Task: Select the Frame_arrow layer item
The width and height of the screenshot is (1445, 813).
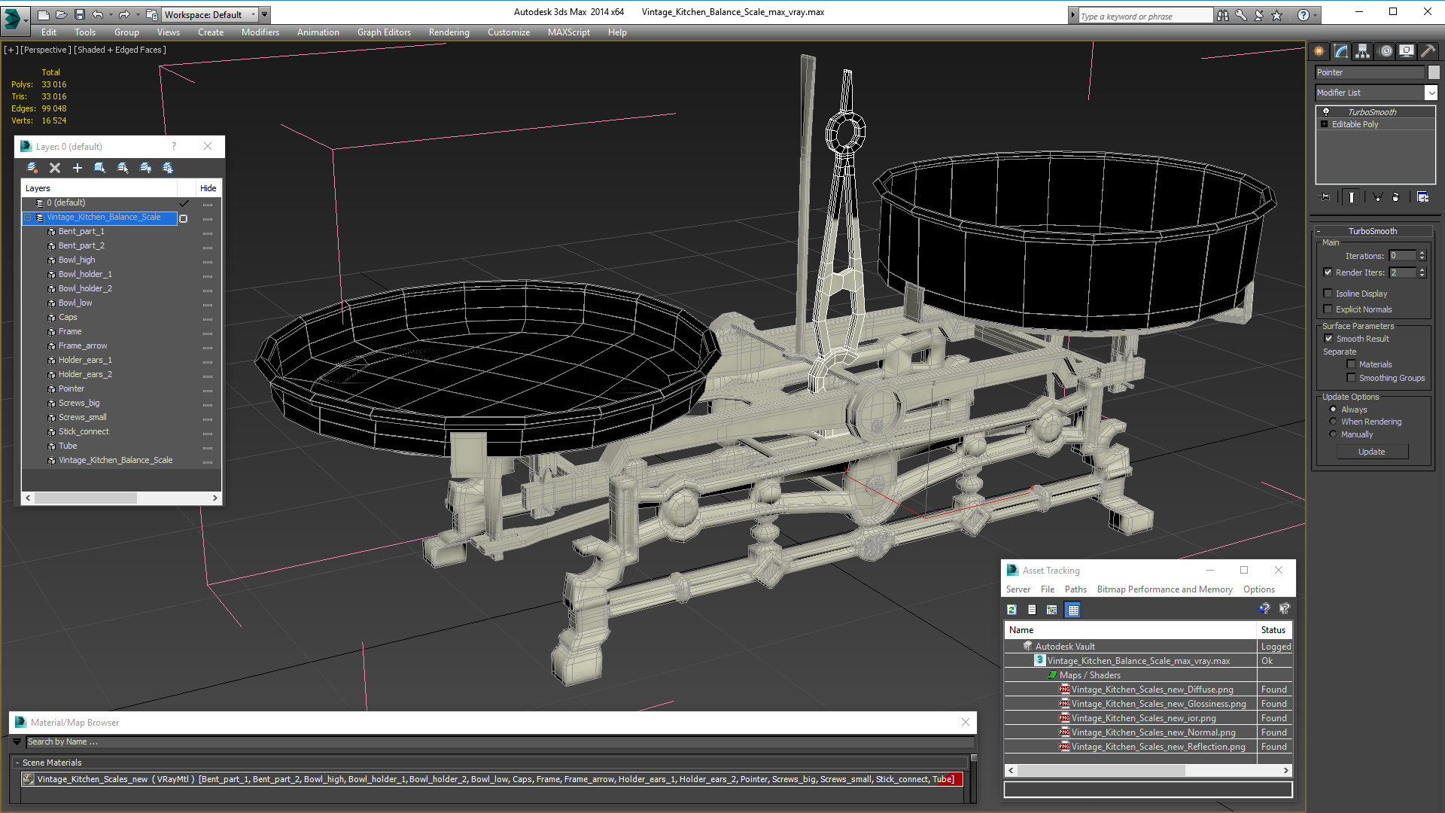Action: coord(83,346)
